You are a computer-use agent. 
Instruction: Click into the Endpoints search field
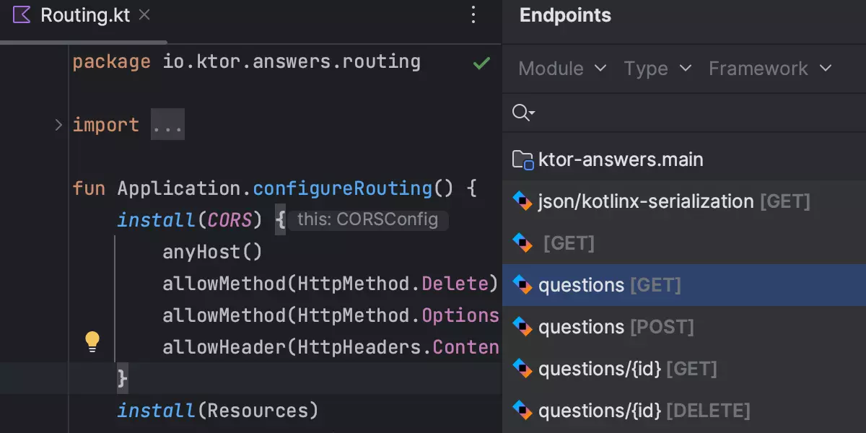point(693,113)
